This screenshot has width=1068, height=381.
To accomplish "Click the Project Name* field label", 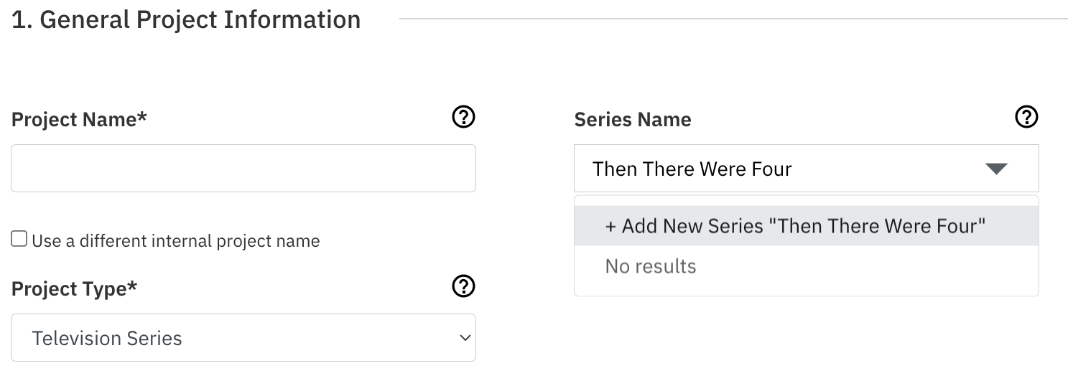I will pyautogui.click(x=79, y=119).
